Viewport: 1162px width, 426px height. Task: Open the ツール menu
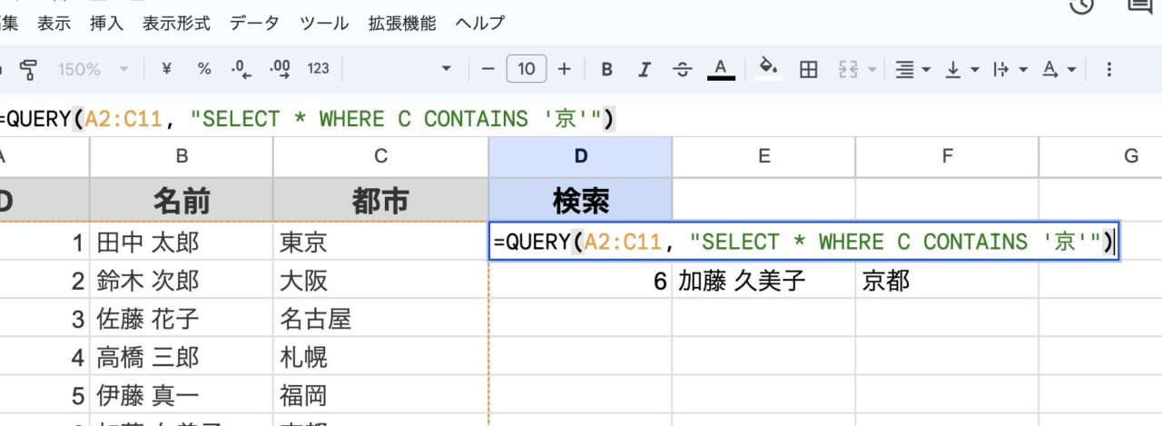pos(325,24)
